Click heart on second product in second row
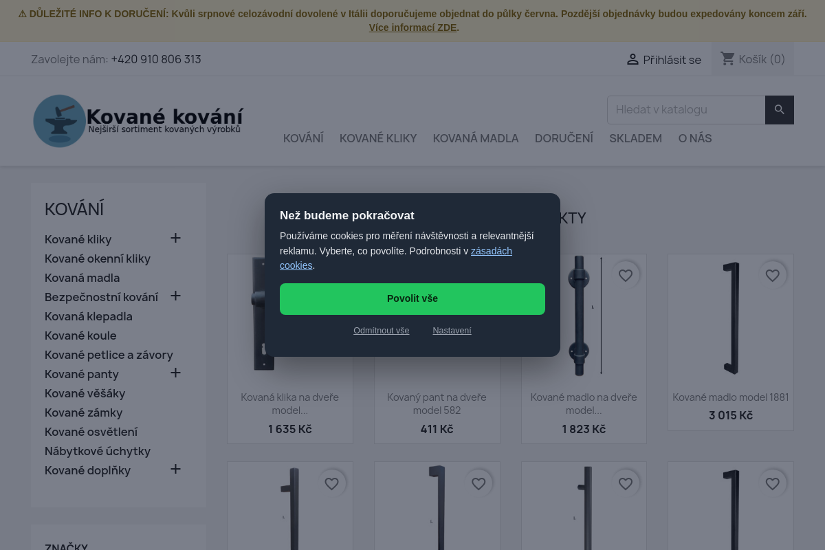 [479, 484]
